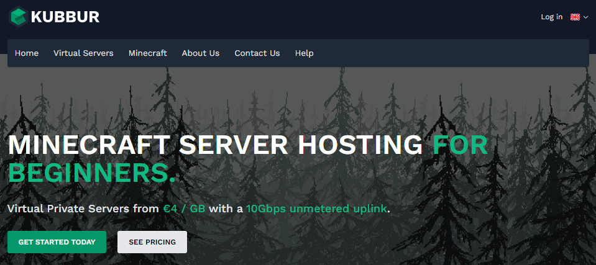
Task: Open the Virtual Servers menu item
Action: [83, 53]
